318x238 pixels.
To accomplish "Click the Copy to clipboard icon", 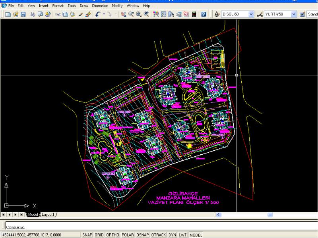I will point(65,14).
